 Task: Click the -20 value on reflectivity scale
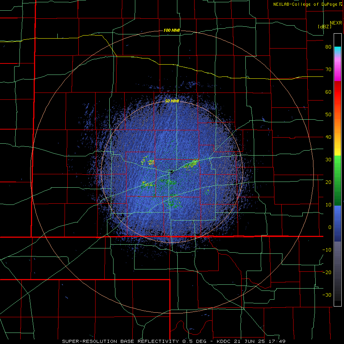[x=327, y=272]
